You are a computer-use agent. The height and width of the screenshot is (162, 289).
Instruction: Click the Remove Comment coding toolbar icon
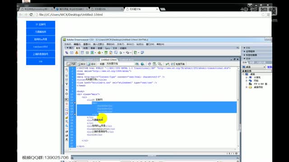(x=67, y=114)
